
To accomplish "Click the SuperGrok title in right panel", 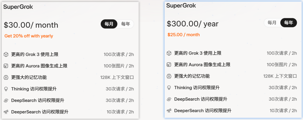I will click(181, 6).
